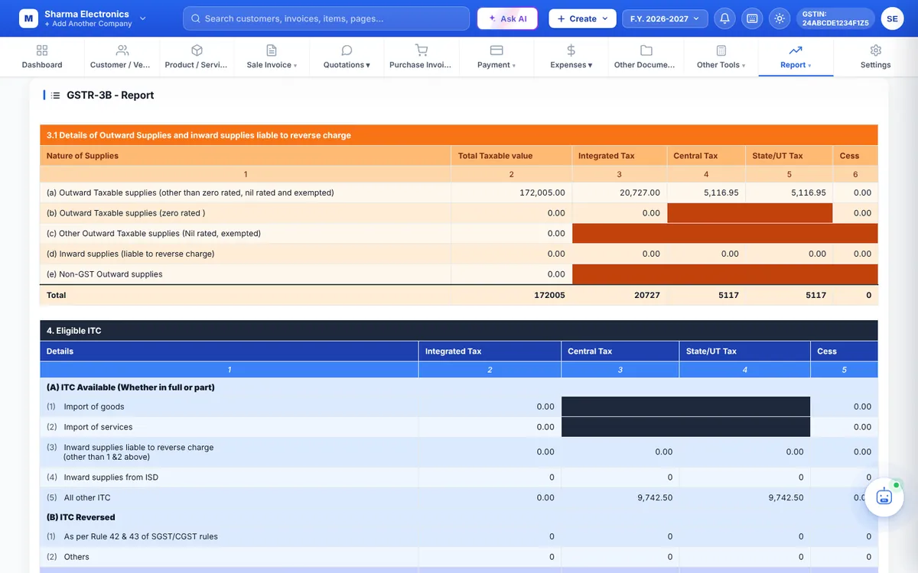The width and height of the screenshot is (918, 573).
Task: Open the Expenses dollar icon
Action: click(571, 50)
